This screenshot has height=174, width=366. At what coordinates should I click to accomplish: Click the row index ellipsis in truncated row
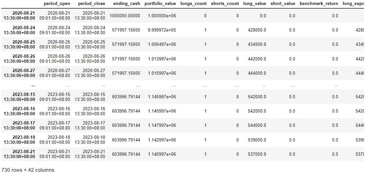33,85
